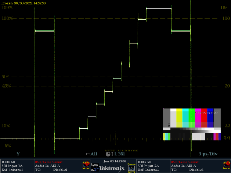Screen dimensions: 231x173
Task: Click the Freeze Active icon
Action: coord(131,168)
